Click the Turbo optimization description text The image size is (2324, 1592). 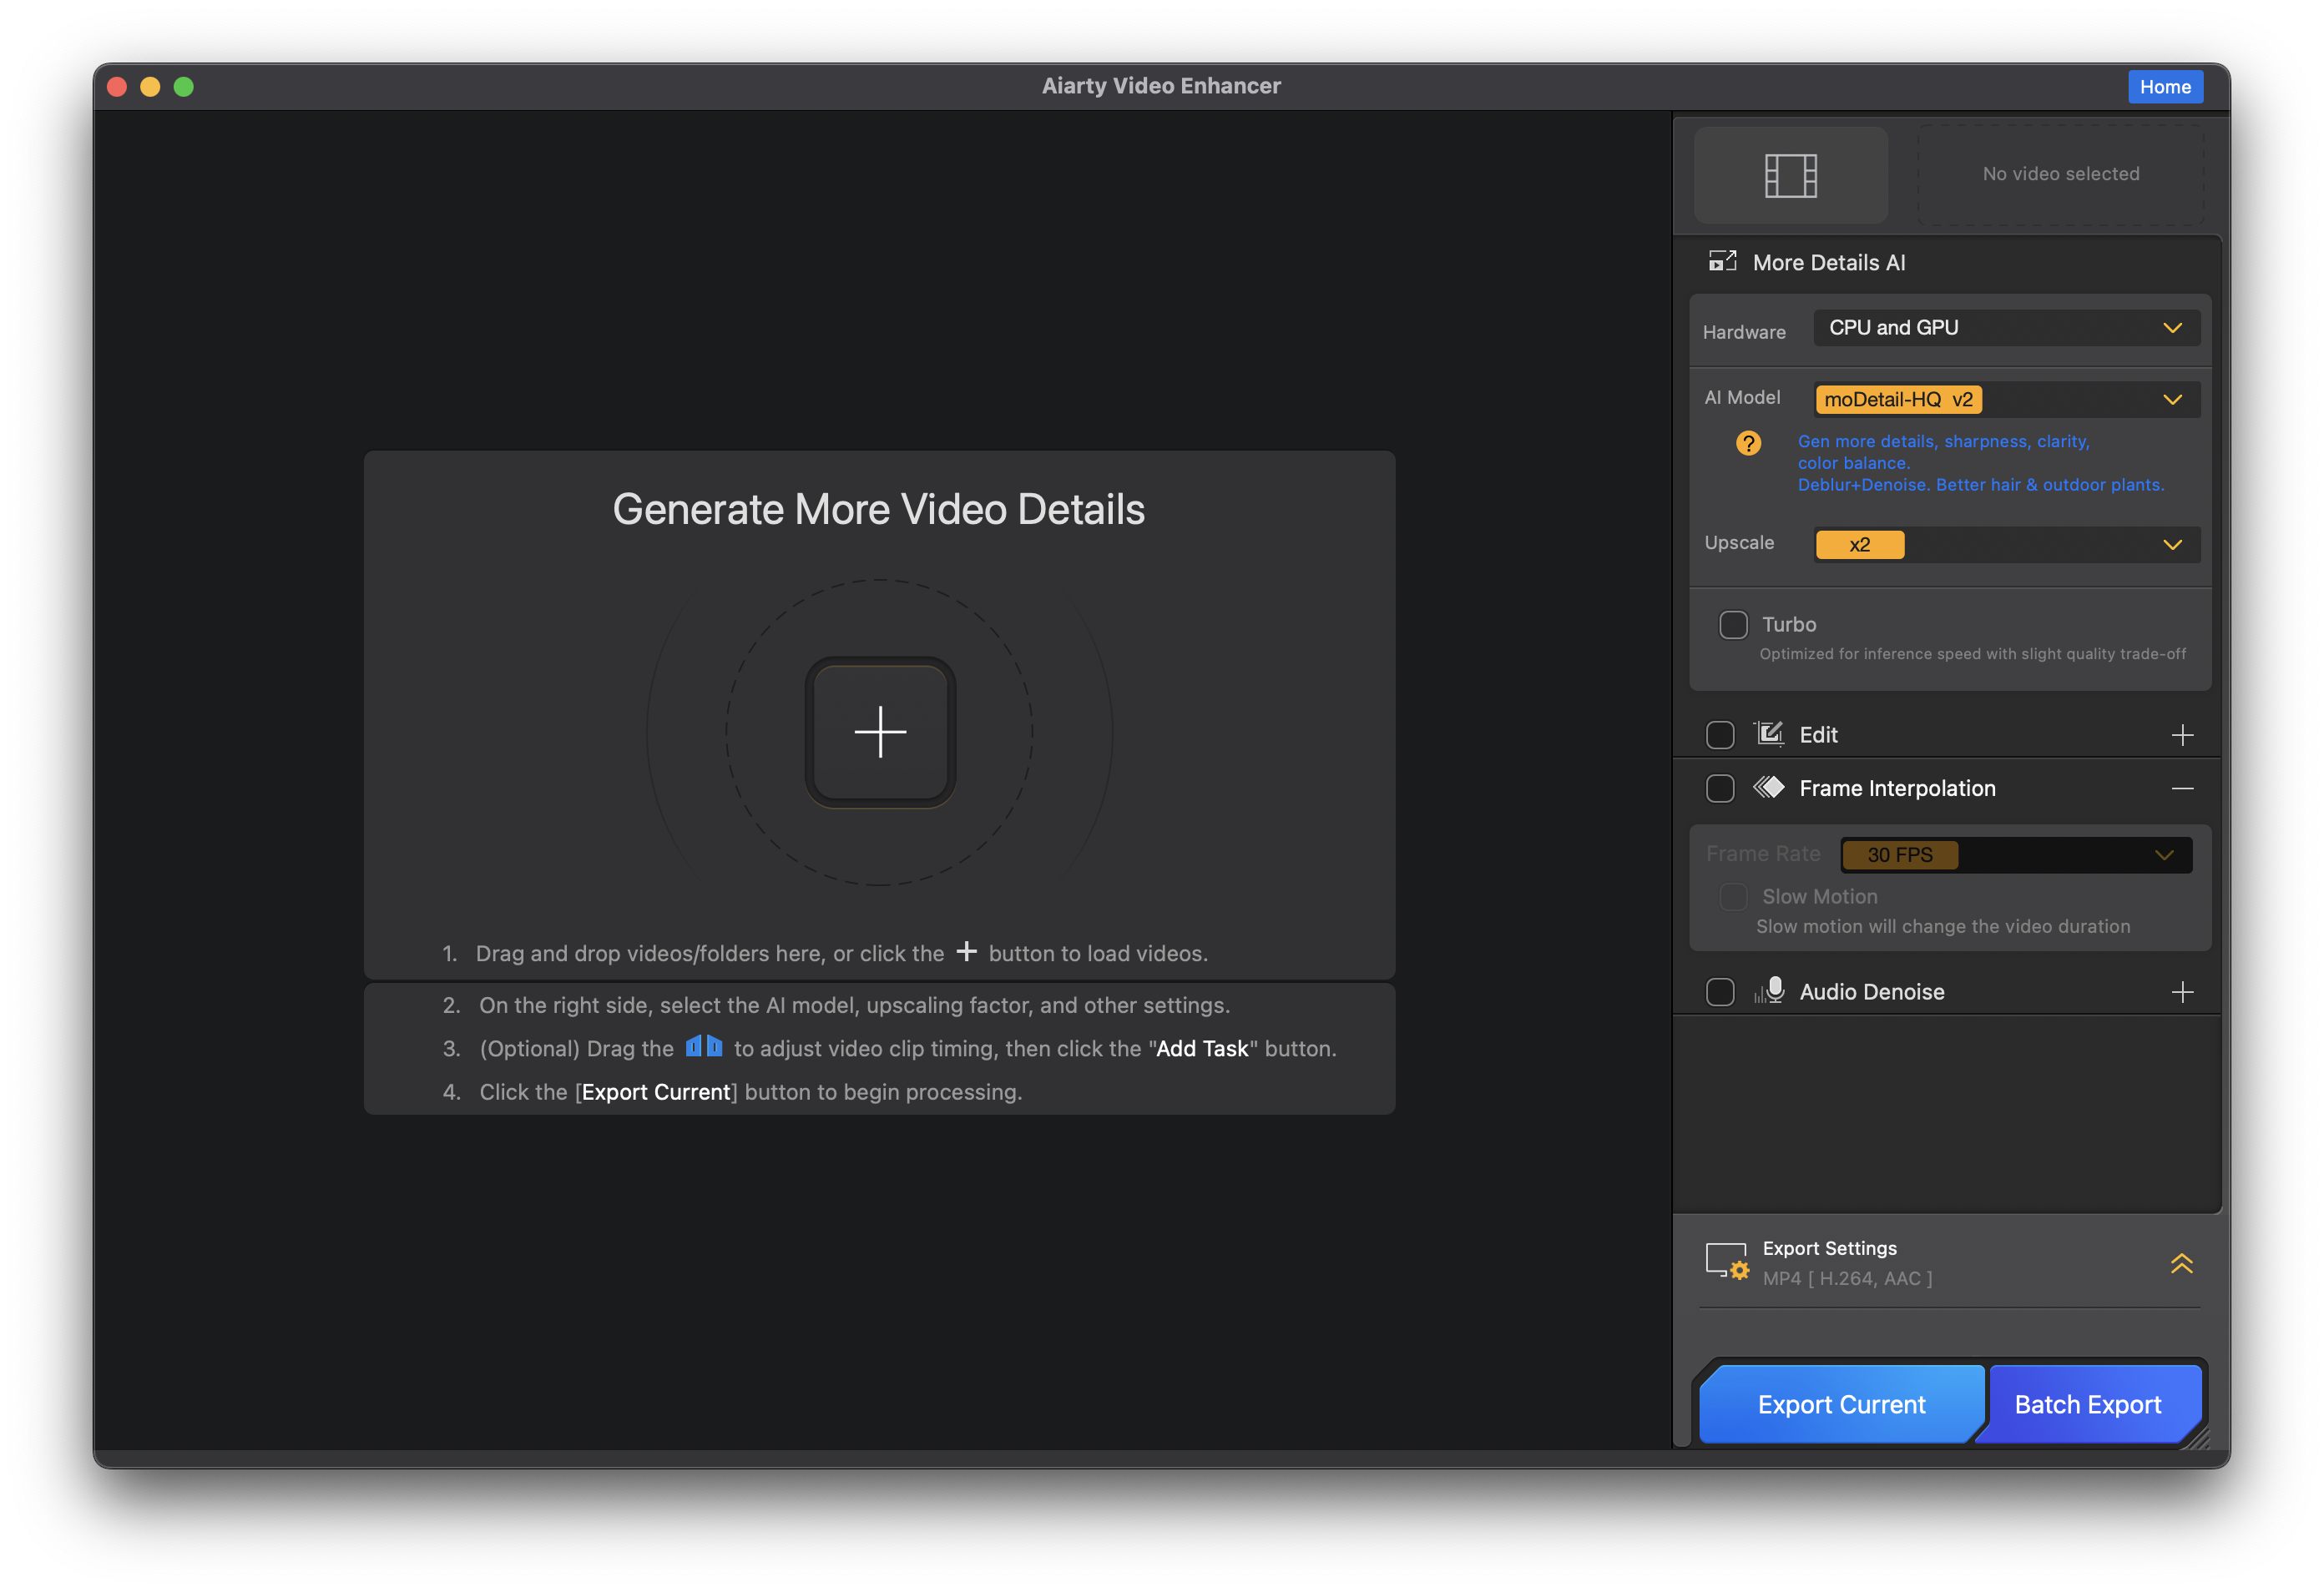tap(1972, 653)
